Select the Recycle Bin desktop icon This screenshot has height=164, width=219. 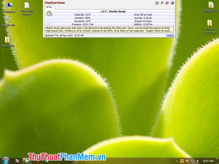coord(8,21)
